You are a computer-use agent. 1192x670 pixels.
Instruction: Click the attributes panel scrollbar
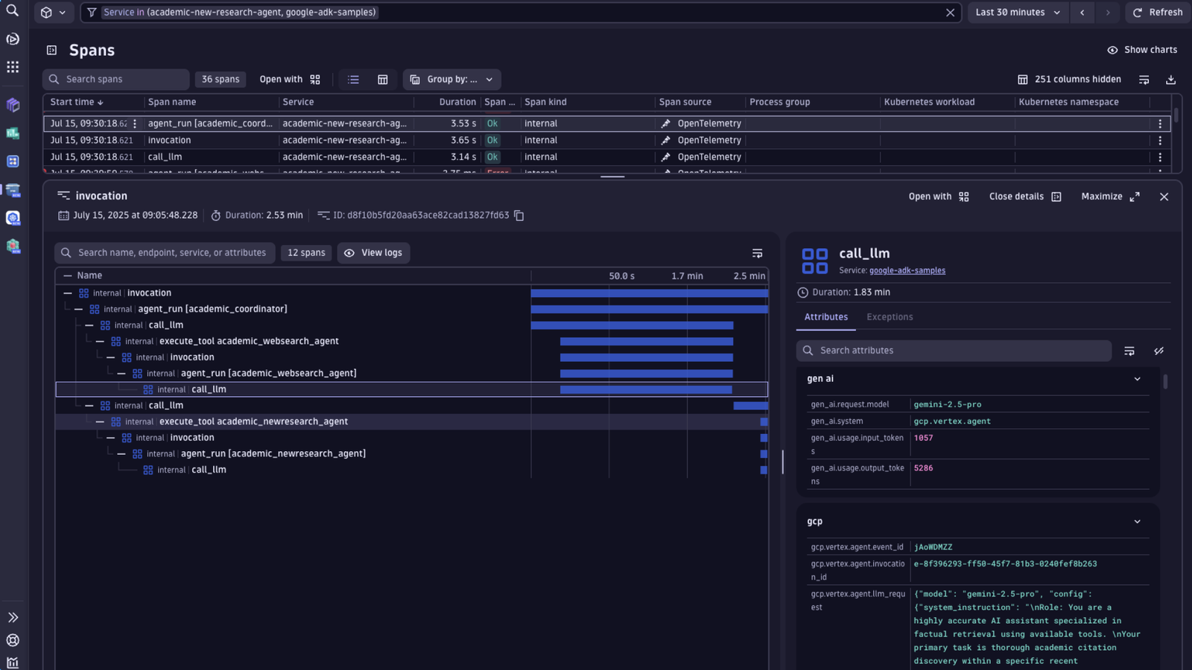point(1165,381)
